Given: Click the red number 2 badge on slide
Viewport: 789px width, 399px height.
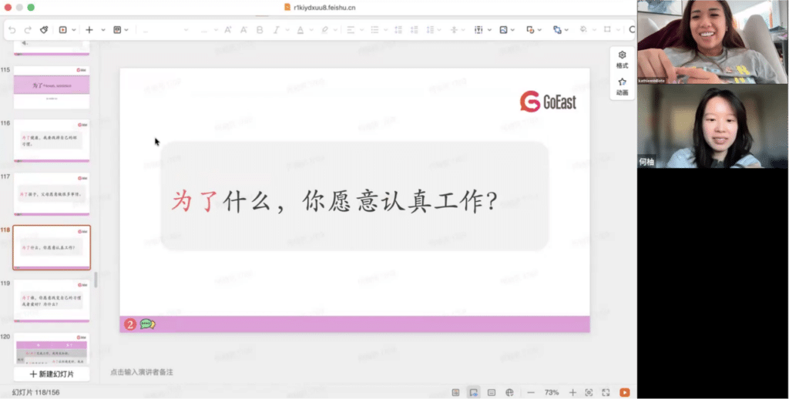Looking at the screenshot, I should pos(130,324).
